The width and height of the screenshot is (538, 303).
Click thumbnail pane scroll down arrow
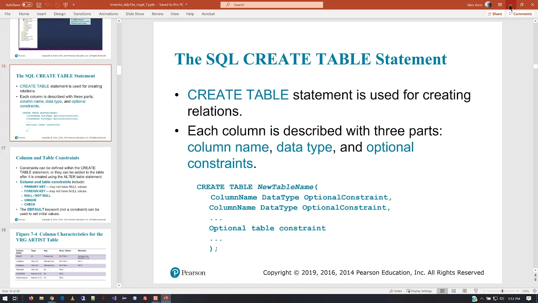point(119,285)
